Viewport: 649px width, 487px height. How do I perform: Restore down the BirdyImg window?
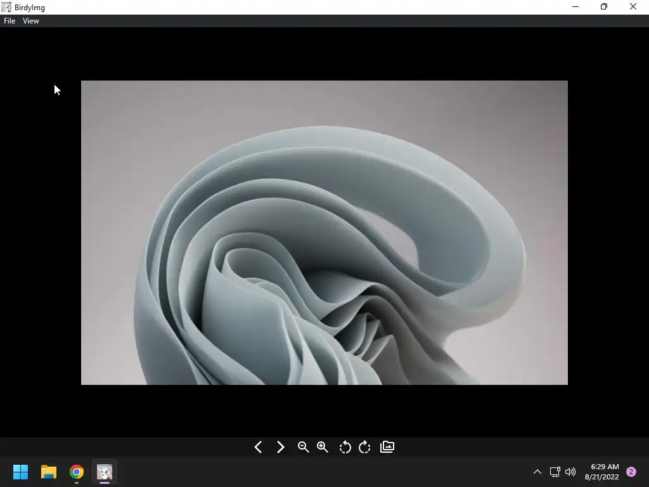(x=604, y=6)
